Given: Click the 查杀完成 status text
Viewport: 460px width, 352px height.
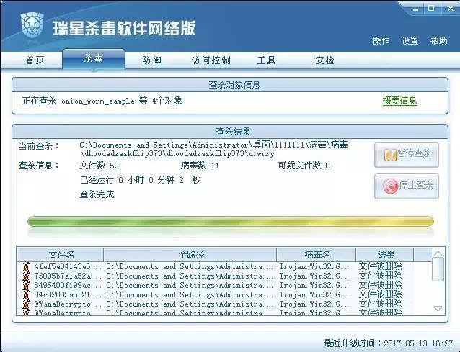Looking at the screenshot, I should pyautogui.click(x=97, y=194).
